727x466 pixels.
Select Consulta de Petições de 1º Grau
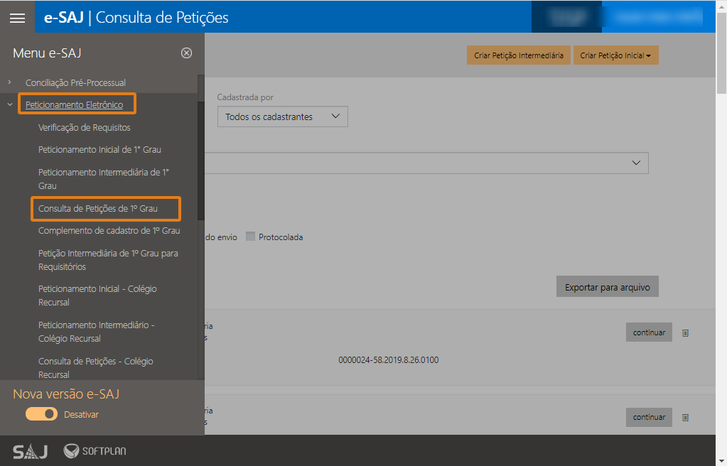tap(98, 209)
